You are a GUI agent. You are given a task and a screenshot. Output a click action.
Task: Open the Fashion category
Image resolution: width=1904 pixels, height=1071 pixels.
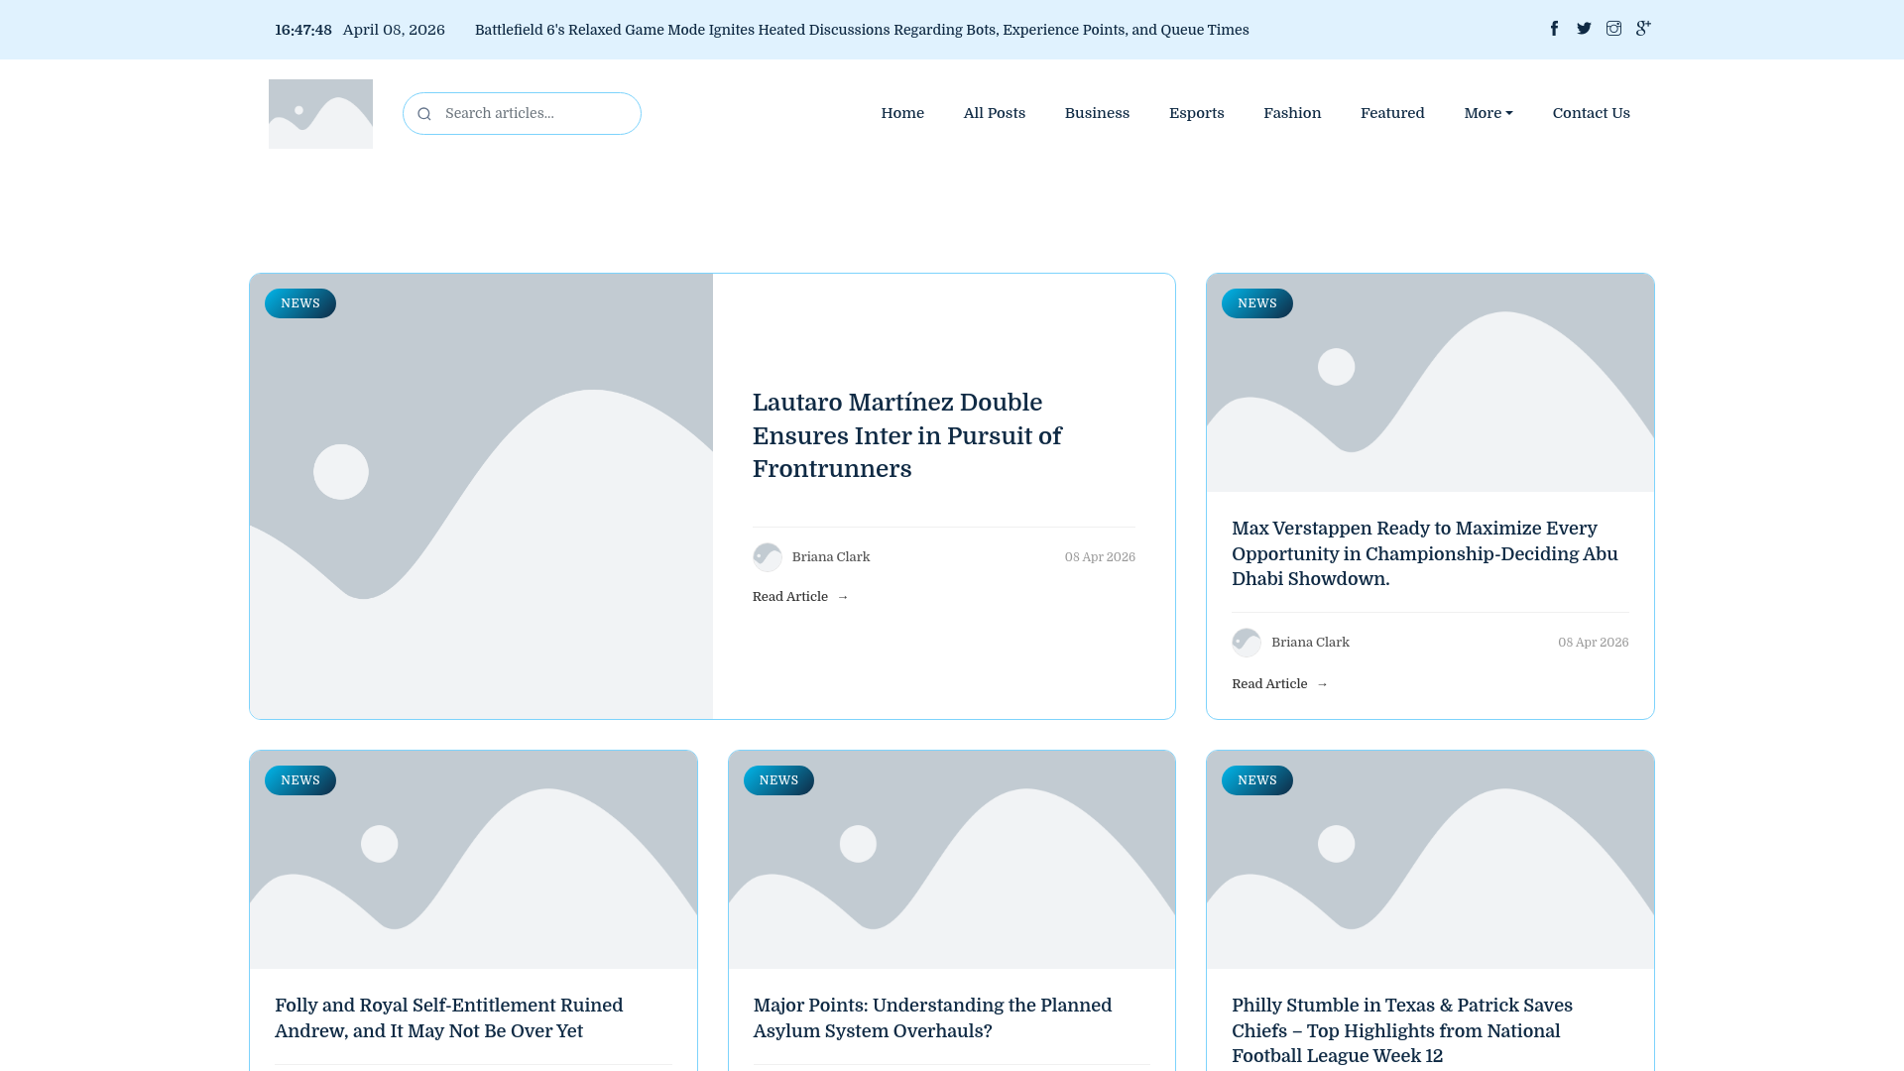point(1292,113)
